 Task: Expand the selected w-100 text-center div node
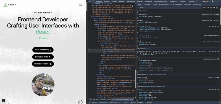103,50
